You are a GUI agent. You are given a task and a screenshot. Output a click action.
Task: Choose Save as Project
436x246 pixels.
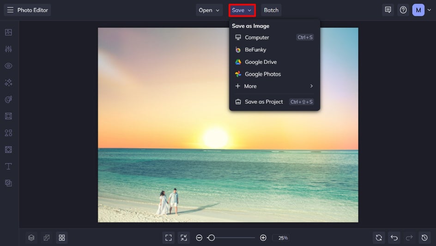pyautogui.click(x=274, y=102)
